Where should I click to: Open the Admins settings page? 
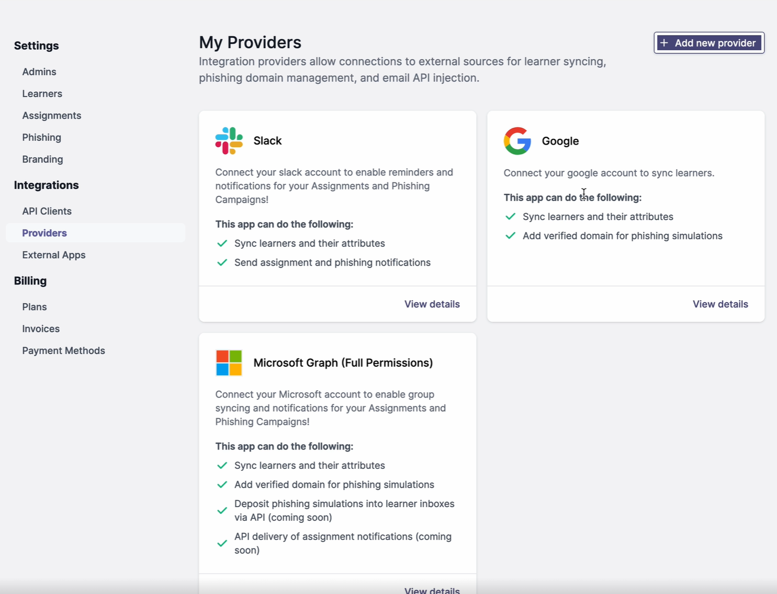coord(39,72)
